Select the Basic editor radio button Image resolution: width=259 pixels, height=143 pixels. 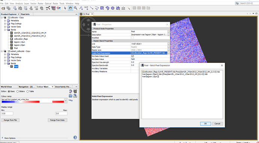coord(9,91)
